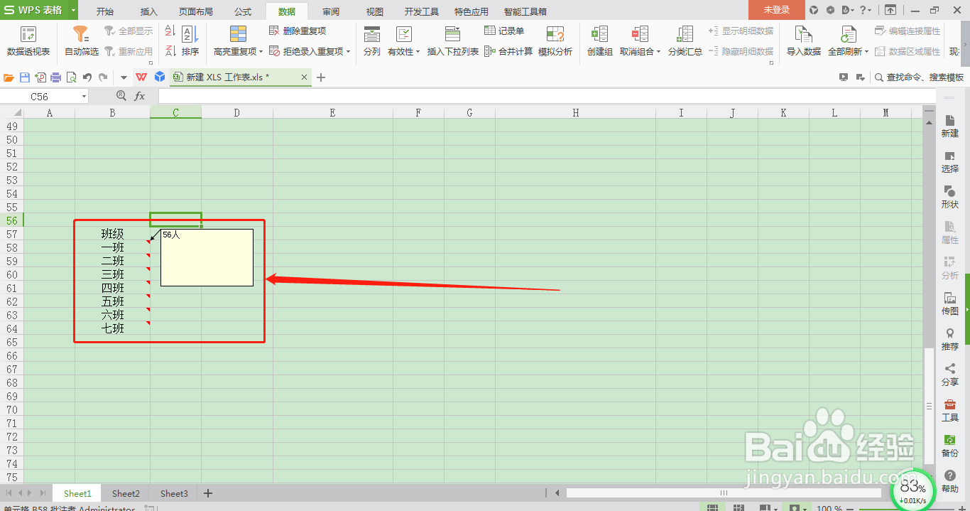The height and width of the screenshot is (511, 970).
Task: Open Share (分享) in right sidebar
Action: [949, 375]
